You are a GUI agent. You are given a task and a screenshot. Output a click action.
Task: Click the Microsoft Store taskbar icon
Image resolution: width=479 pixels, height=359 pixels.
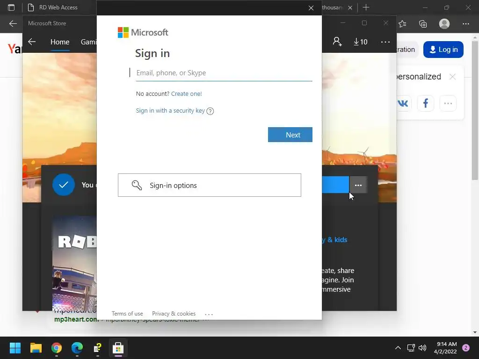(x=118, y=348)
